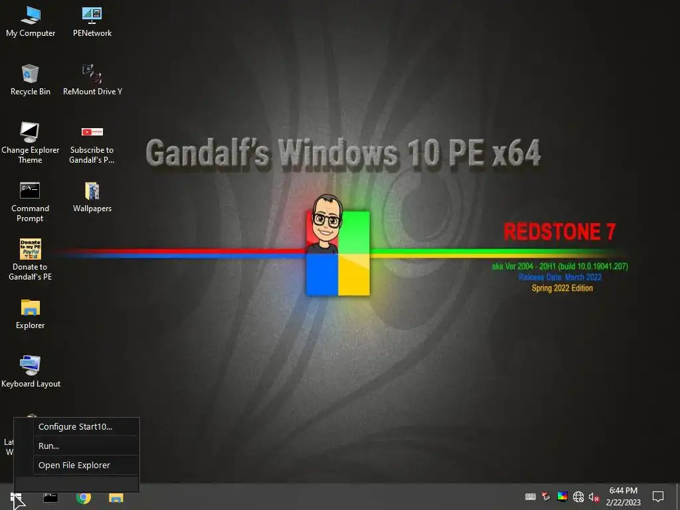Click the keyboard tray icon
This screenshot has height=510, width=680.
click(x=531, y=497)
